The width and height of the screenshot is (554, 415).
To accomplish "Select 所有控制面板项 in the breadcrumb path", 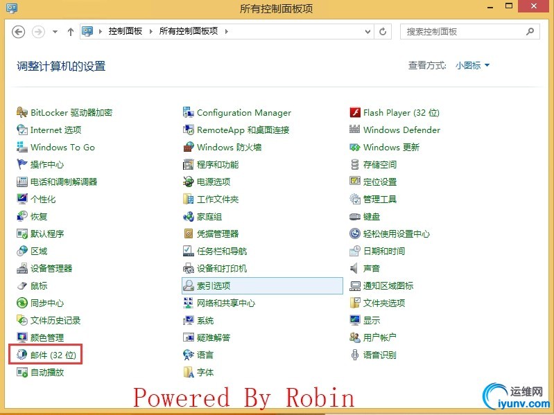I will click(x=189, y=31).
